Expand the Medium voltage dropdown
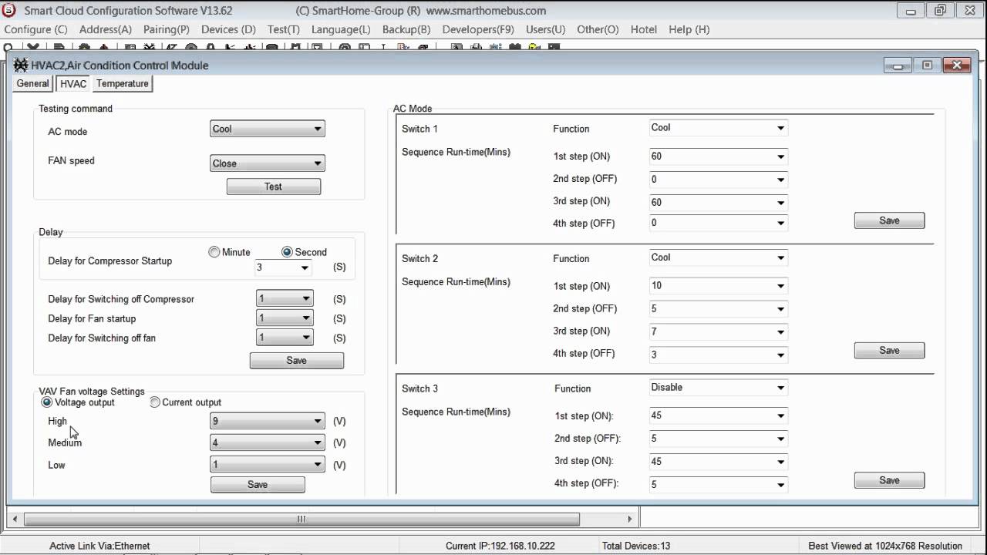 pyautogui.click(x=267, y=442)
